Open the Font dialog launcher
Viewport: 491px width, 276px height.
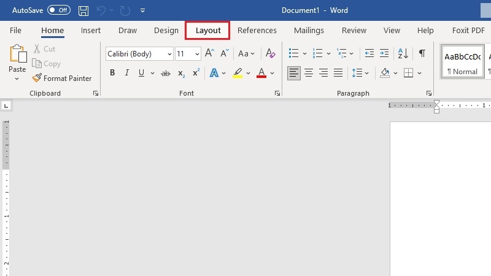point(277,93)
